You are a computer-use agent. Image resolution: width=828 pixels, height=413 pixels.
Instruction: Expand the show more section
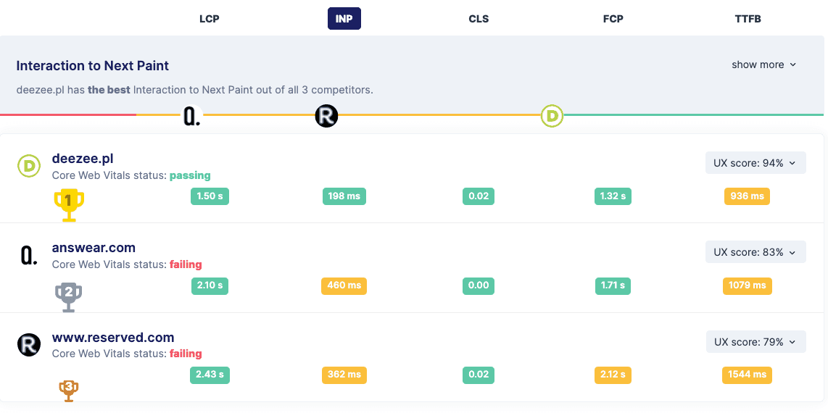click(763, 64)
